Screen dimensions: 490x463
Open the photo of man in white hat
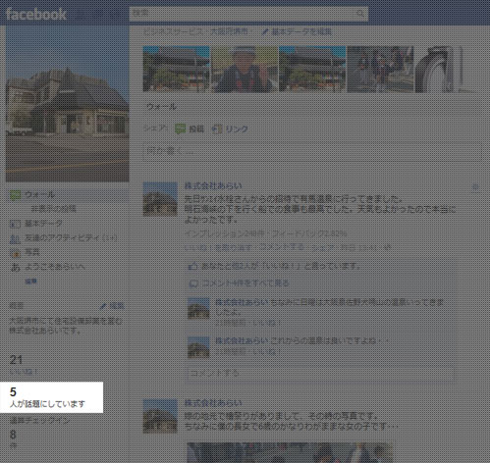coord(245,69)
